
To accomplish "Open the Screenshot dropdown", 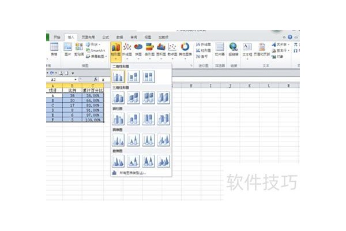I will tap(96, 57).
